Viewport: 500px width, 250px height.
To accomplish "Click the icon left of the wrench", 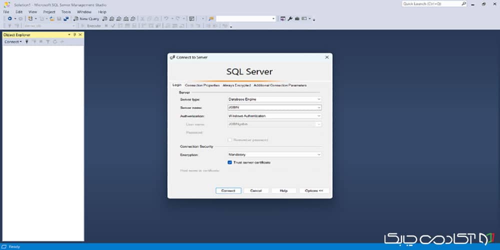I will (282, 19).
